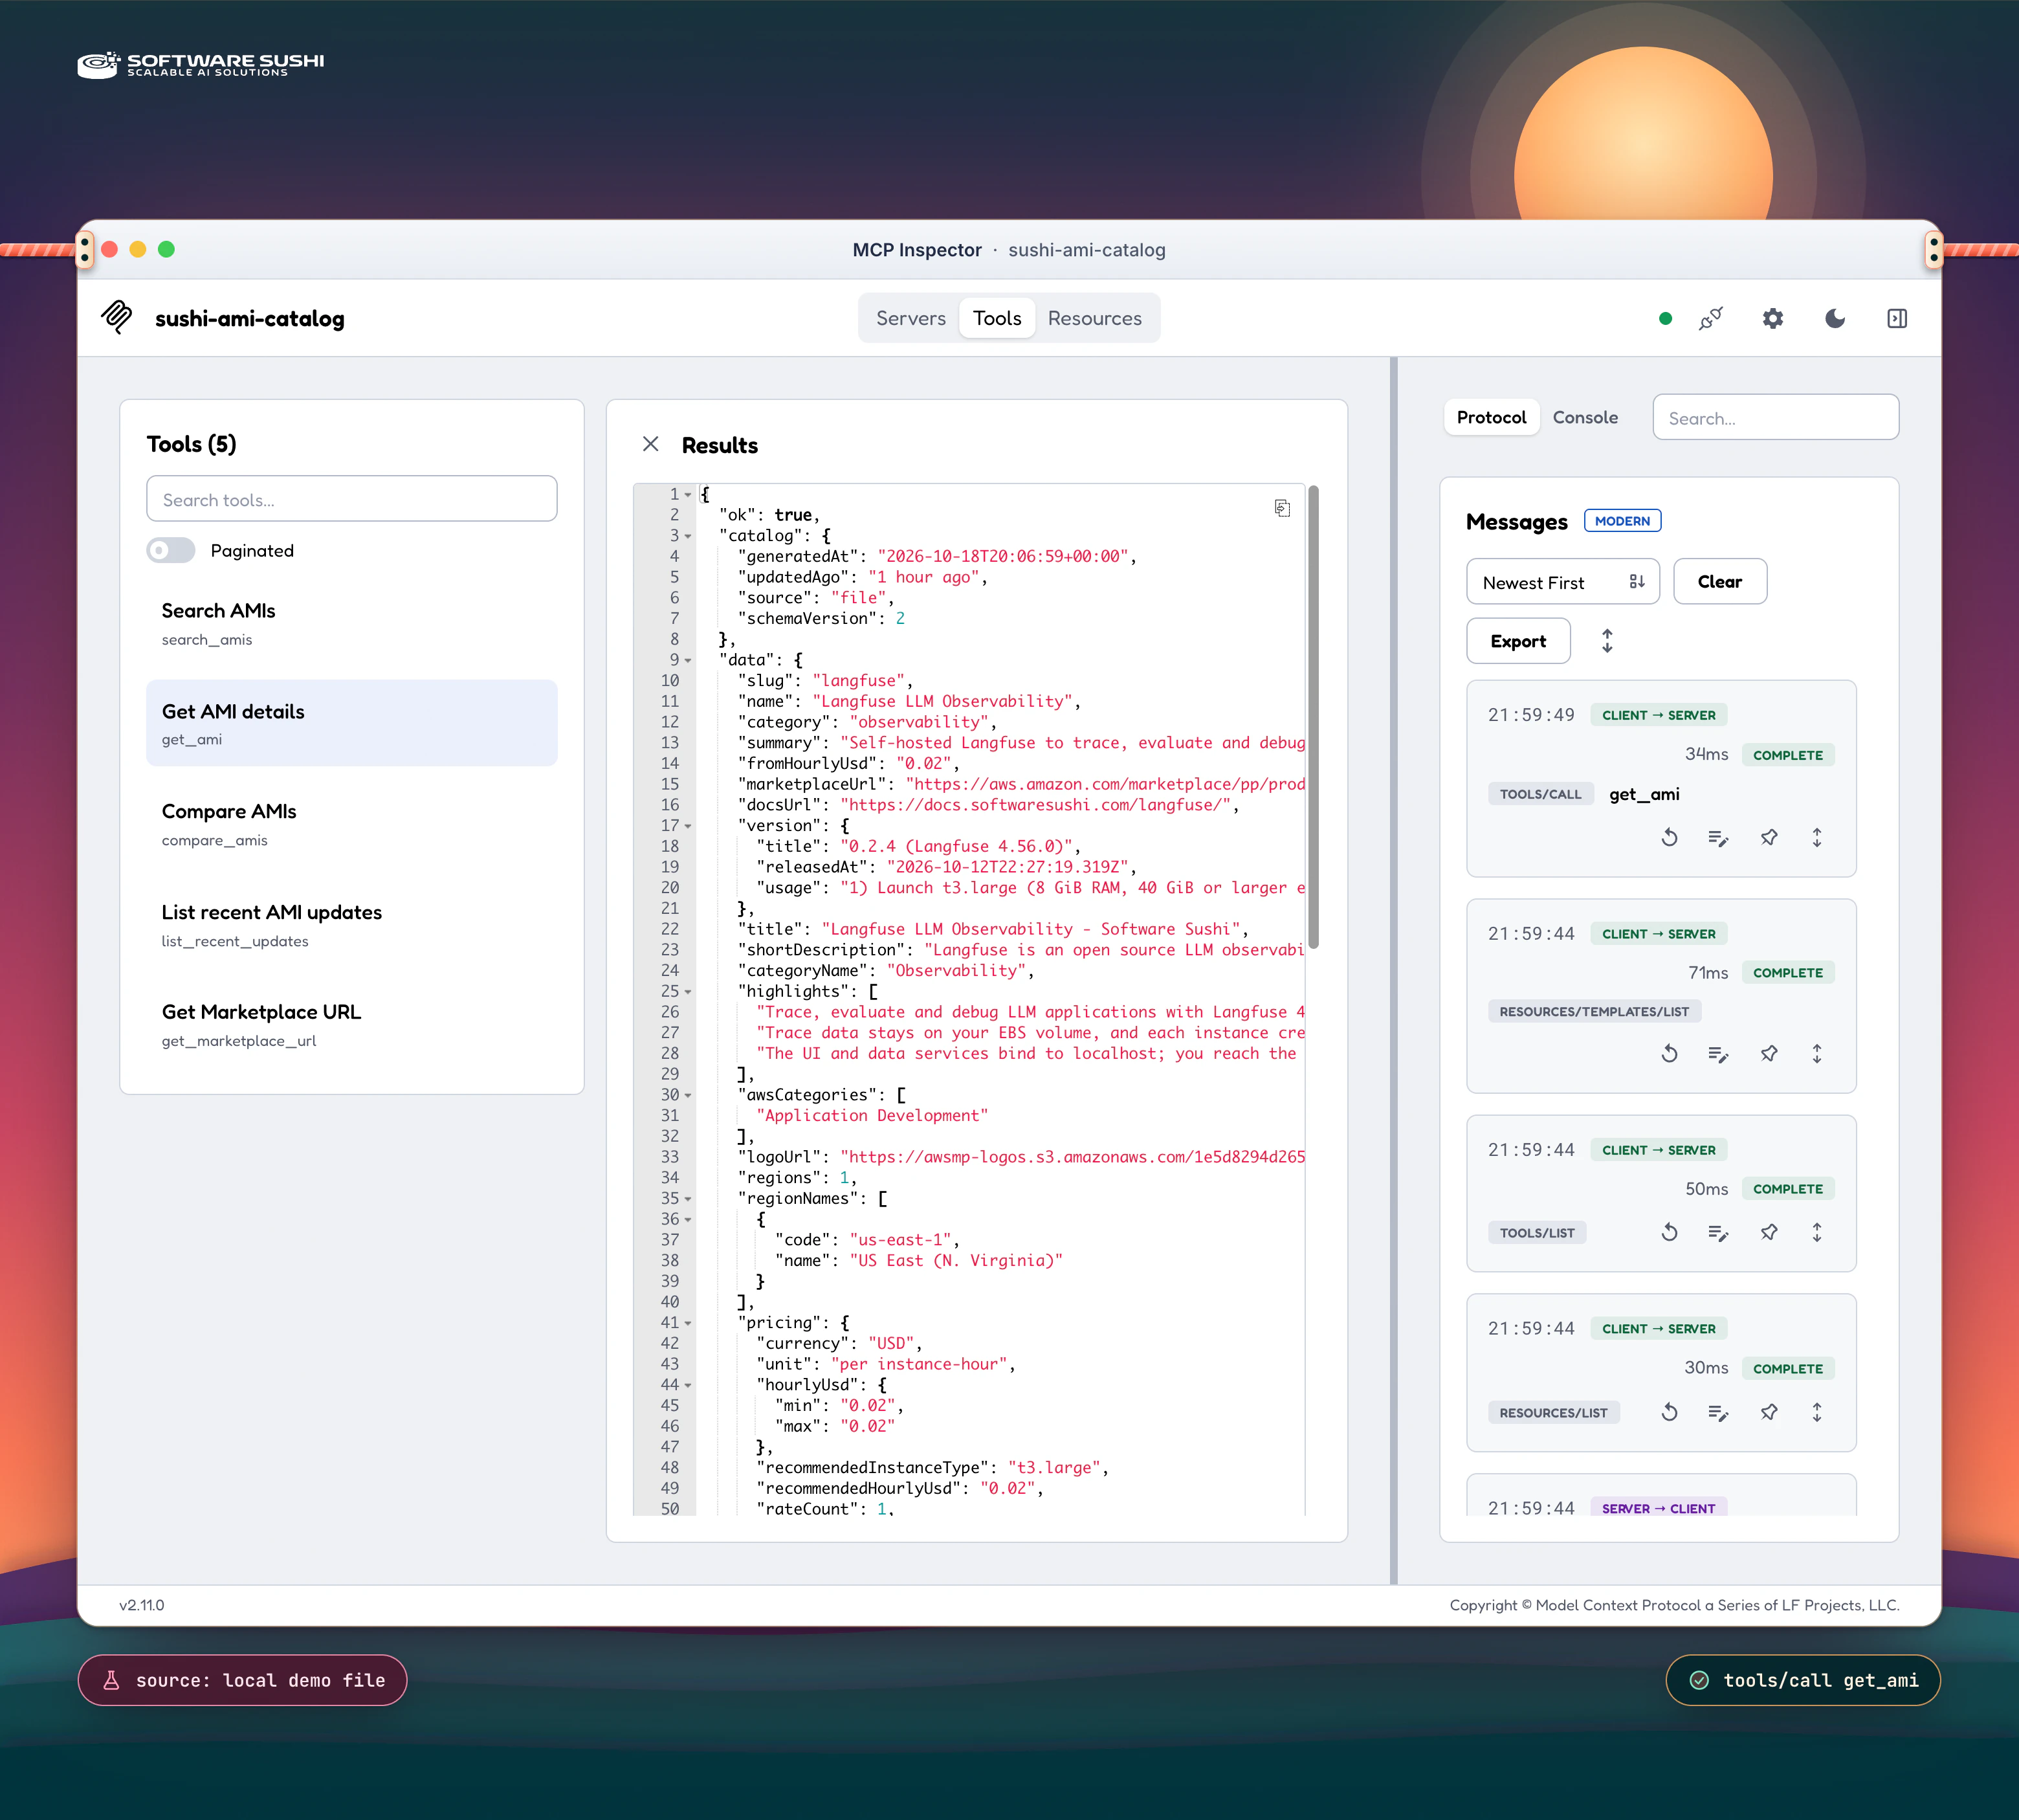Pin the resources/templates/list message
2019x1820 pixels.
pyautogui.click(x=1768, y=1053)
